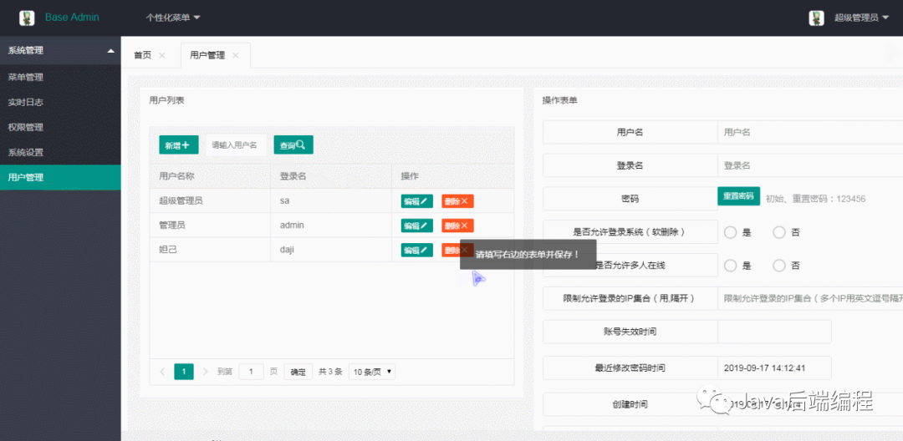Image resolution: width=903 pixels, height=441 pixels.
Task: Click the 最近修改密码时间 value field
Action: pyautogui.click(x=774, y=368)
